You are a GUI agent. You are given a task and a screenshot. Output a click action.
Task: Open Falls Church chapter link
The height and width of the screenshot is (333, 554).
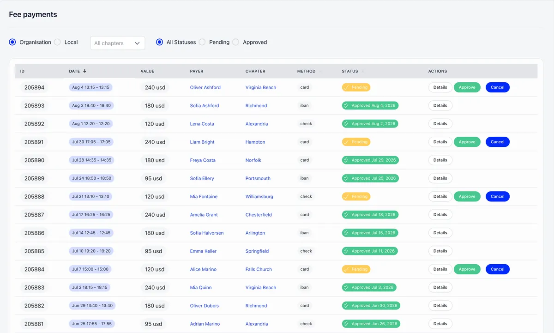point(259,269)
